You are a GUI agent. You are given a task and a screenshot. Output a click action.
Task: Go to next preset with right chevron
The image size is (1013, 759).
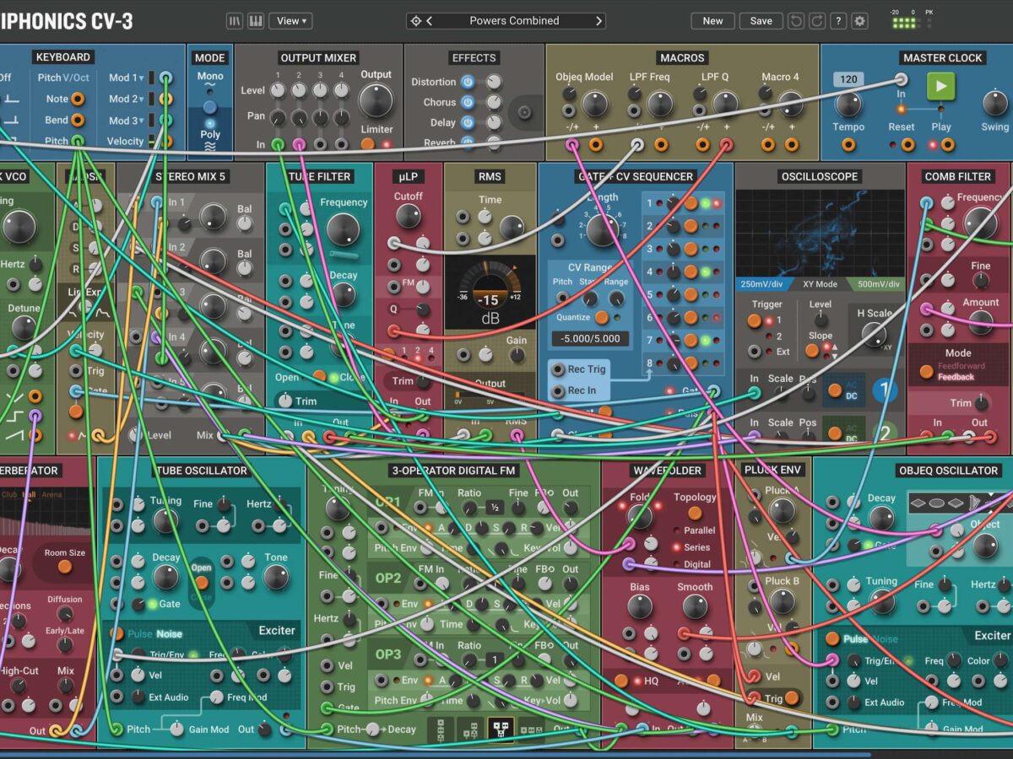(599, 21)
